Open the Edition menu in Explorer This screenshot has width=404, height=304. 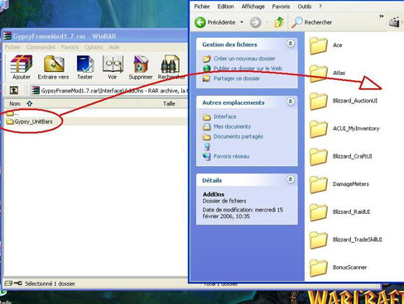[225, 7]
